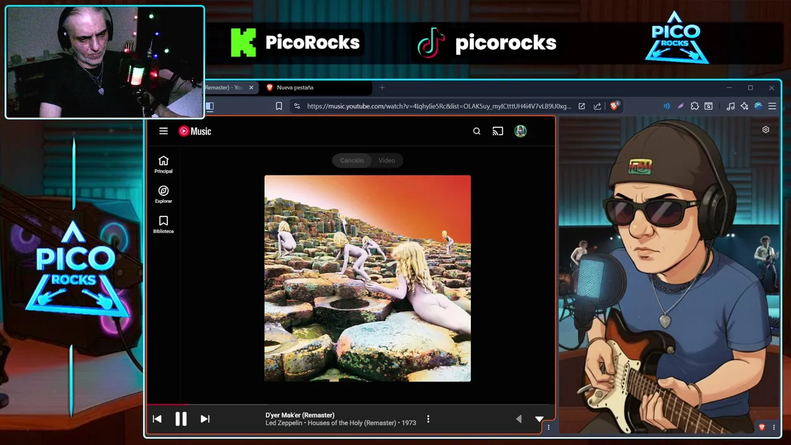Pause the playing song

(180, 419)
